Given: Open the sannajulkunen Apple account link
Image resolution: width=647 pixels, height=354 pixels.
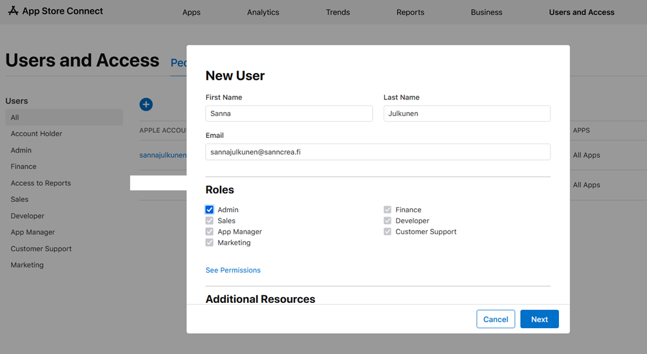Looking at the screenshot, I should [163, 155].
